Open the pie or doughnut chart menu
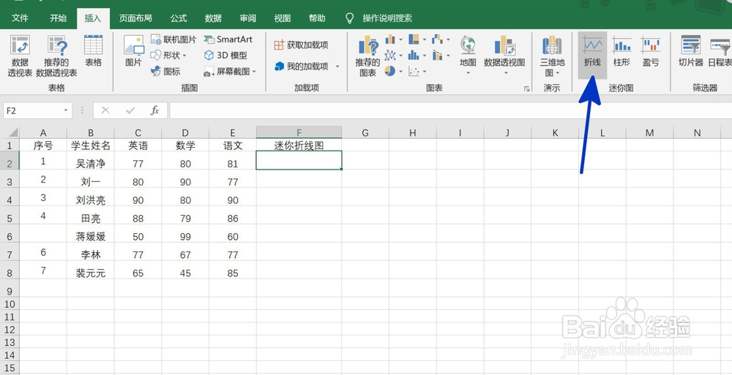The width and height of the screenshot is (732, 375). coord(394,72)
